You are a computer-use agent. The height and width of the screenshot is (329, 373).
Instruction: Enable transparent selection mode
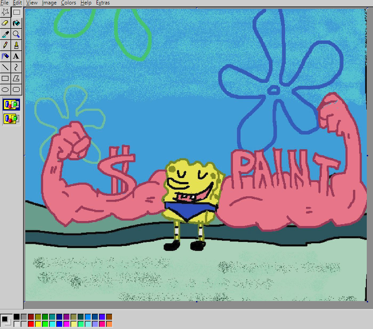[x=11, y=119]
